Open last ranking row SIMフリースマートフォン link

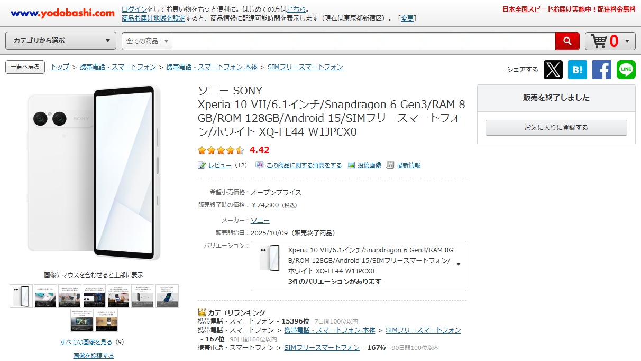tap(322, 348)
